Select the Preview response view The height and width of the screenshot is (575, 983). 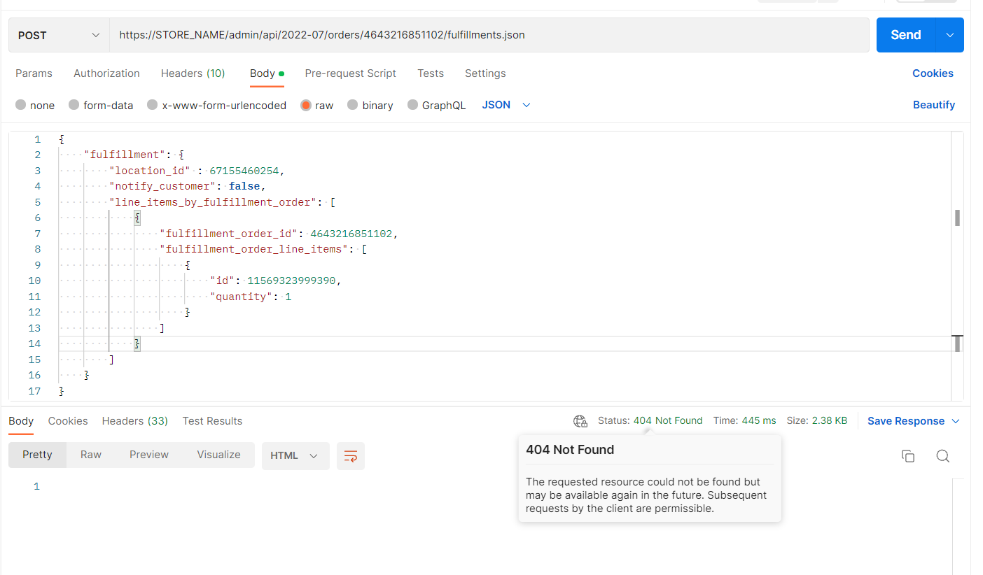click(x=149, y=455)
